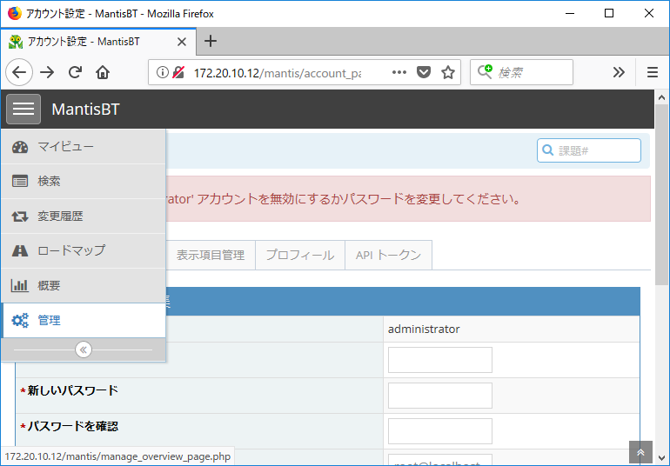Screen dimensions: 670x466
Task: Click the page scrollbar up arrow
Action: click(661, 97)
